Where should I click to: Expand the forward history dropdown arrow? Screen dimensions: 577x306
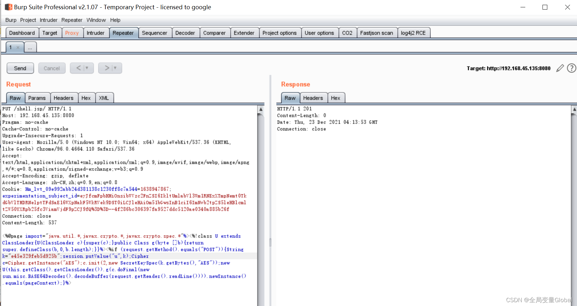pyautogui.click(x=115, y=68)
